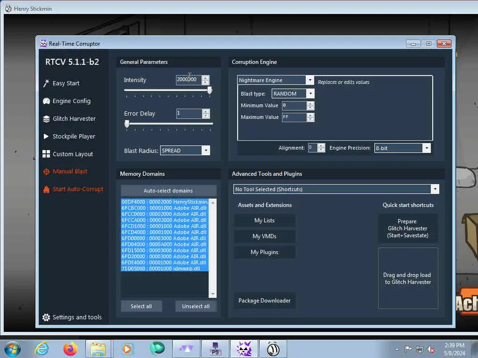
Task: Open My Lists
Action: tap(264, 220)
